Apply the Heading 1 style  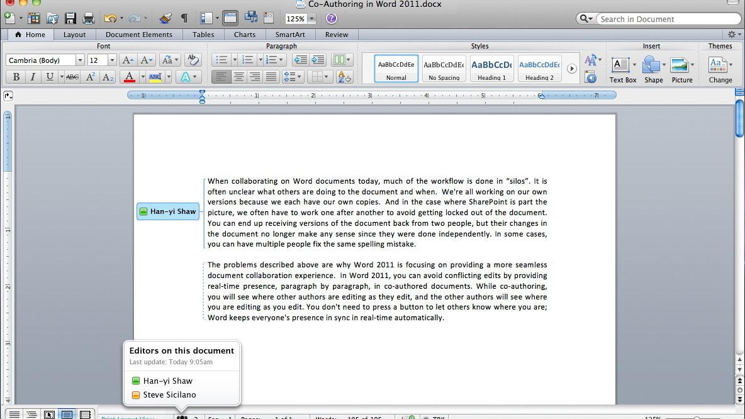click(x=492, y=69)
